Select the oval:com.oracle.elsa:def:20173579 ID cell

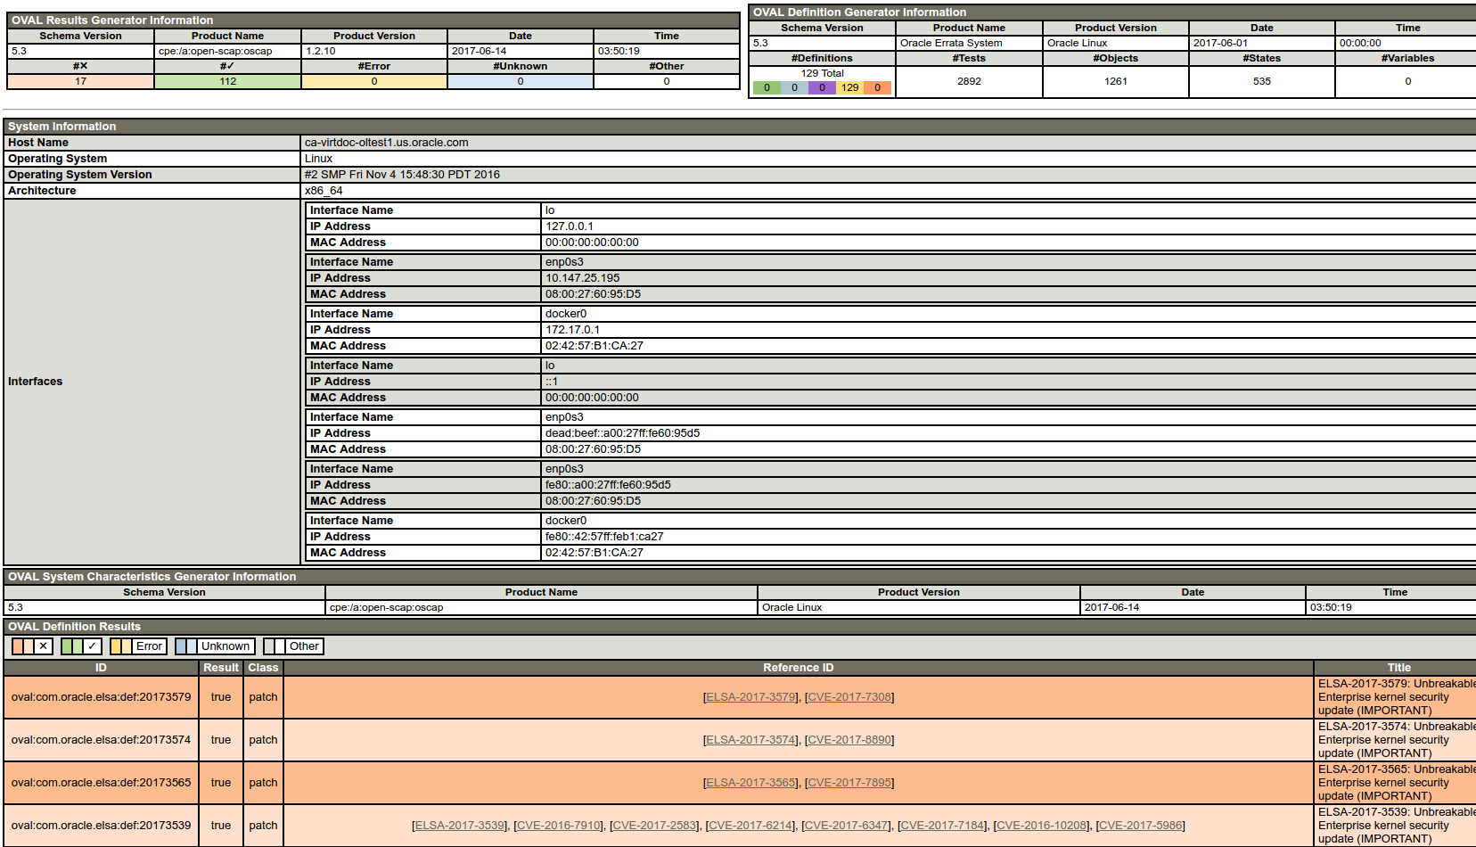[x=101, y=697]
